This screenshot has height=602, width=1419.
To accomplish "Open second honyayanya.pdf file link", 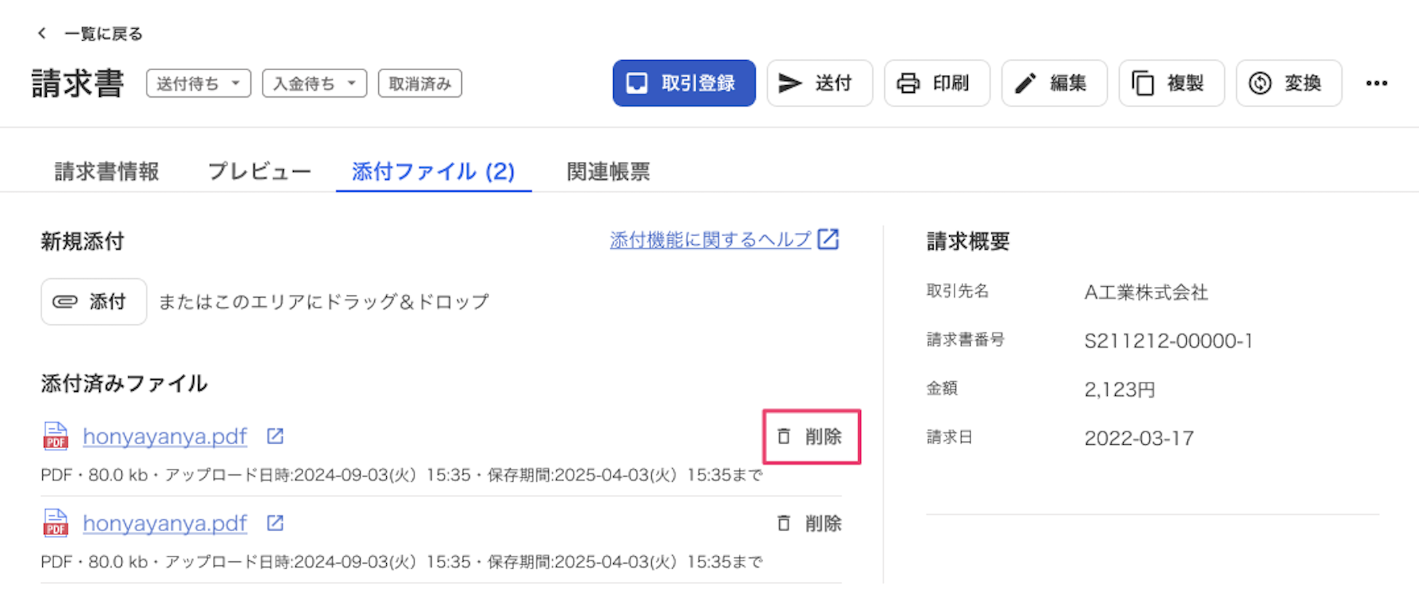I will [165, 523].
